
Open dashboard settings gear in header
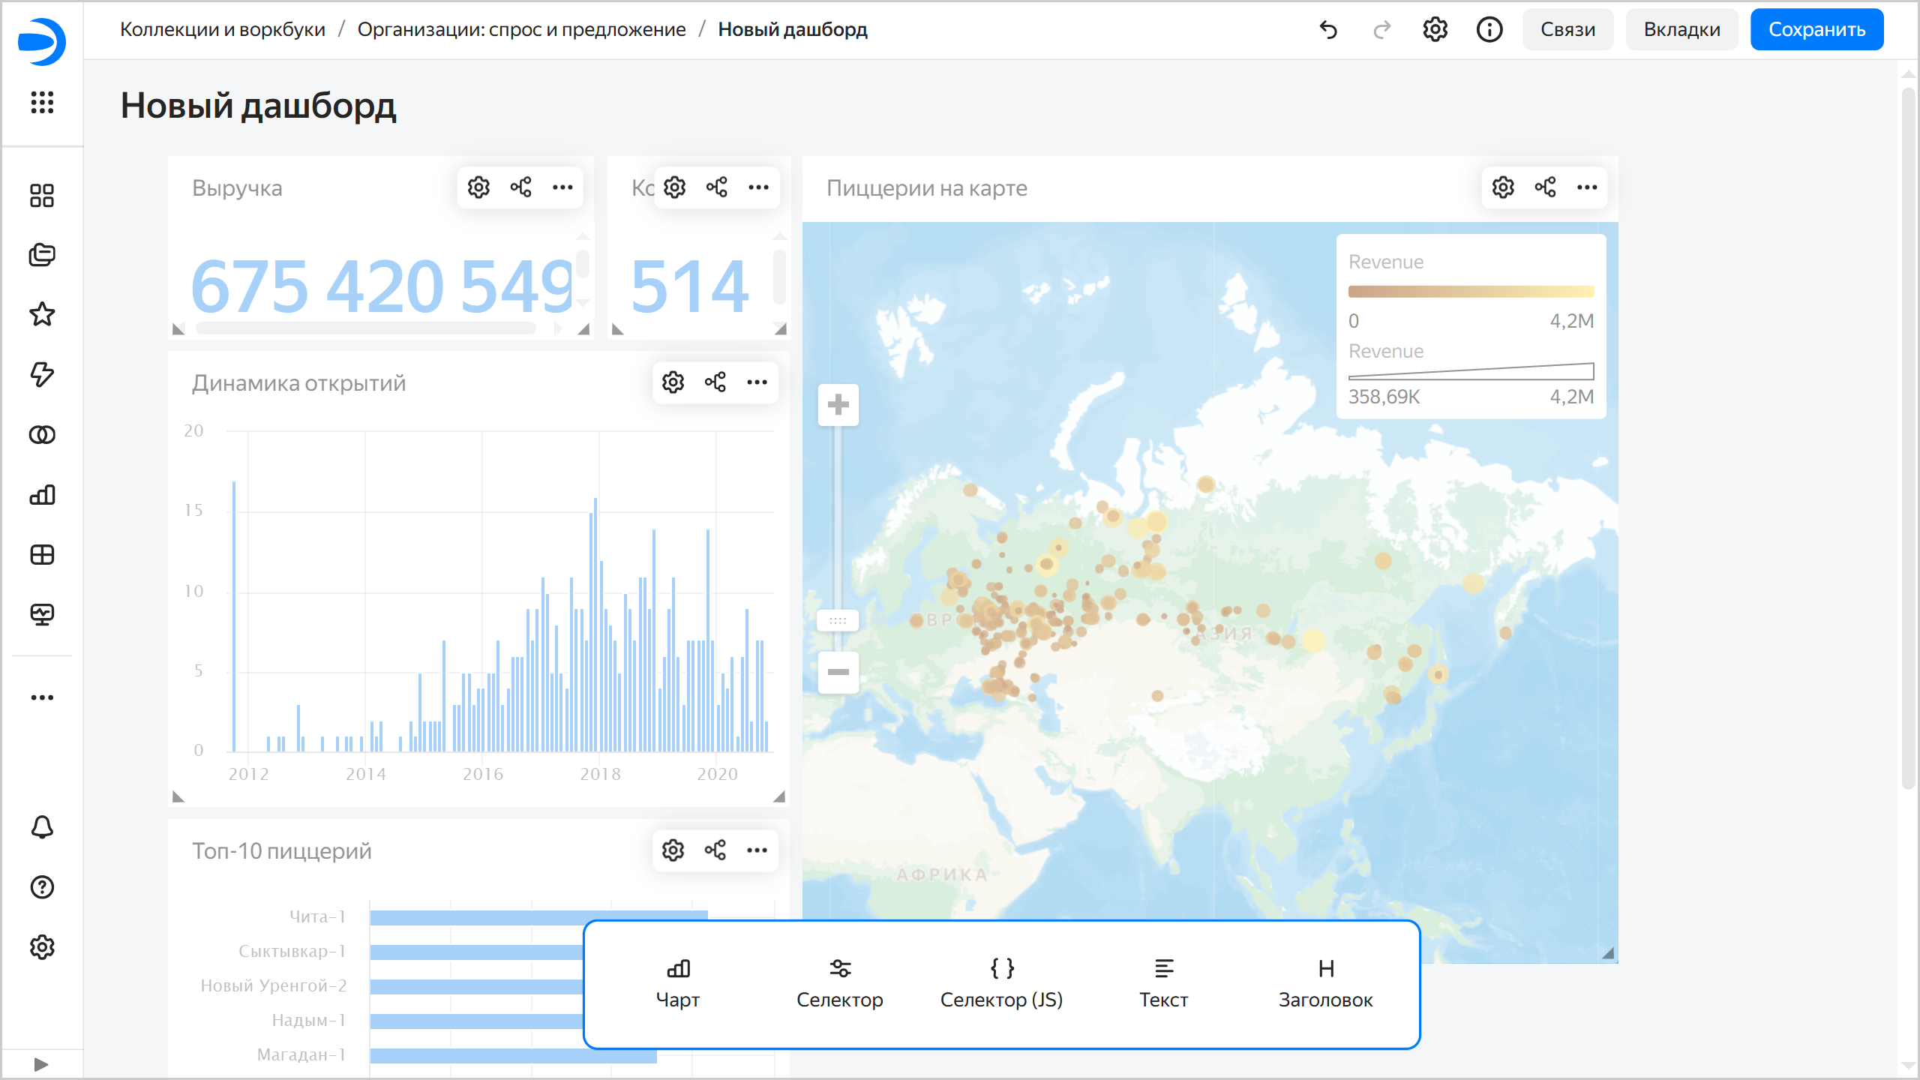click(x=1435, y=30)
